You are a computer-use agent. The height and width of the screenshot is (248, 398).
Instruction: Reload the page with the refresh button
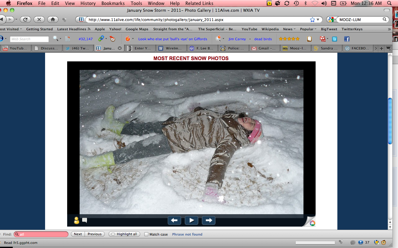(x=25, y=20)
